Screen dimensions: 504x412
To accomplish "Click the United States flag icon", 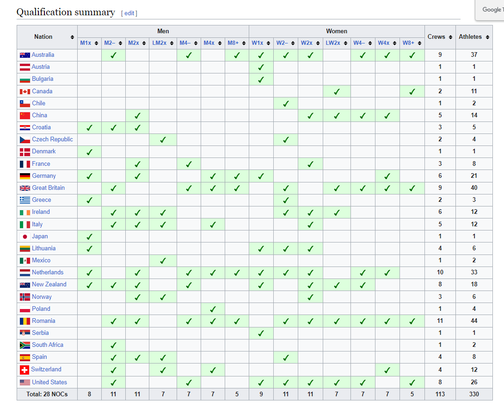I will [x=25, y=382].
